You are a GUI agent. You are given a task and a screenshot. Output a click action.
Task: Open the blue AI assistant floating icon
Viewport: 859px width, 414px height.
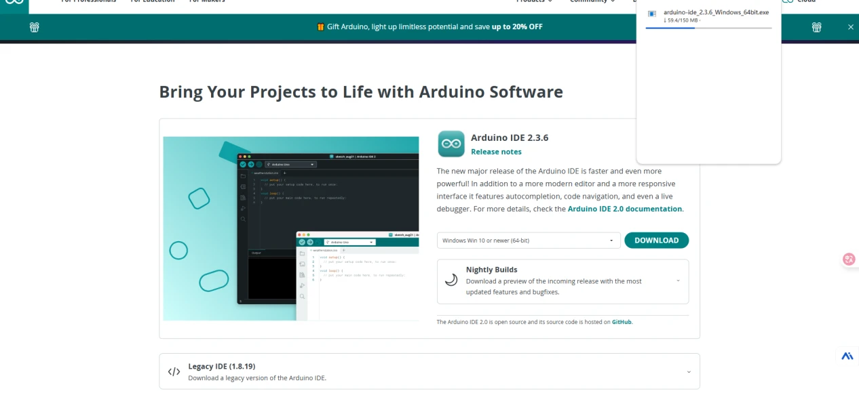[847, 356]
